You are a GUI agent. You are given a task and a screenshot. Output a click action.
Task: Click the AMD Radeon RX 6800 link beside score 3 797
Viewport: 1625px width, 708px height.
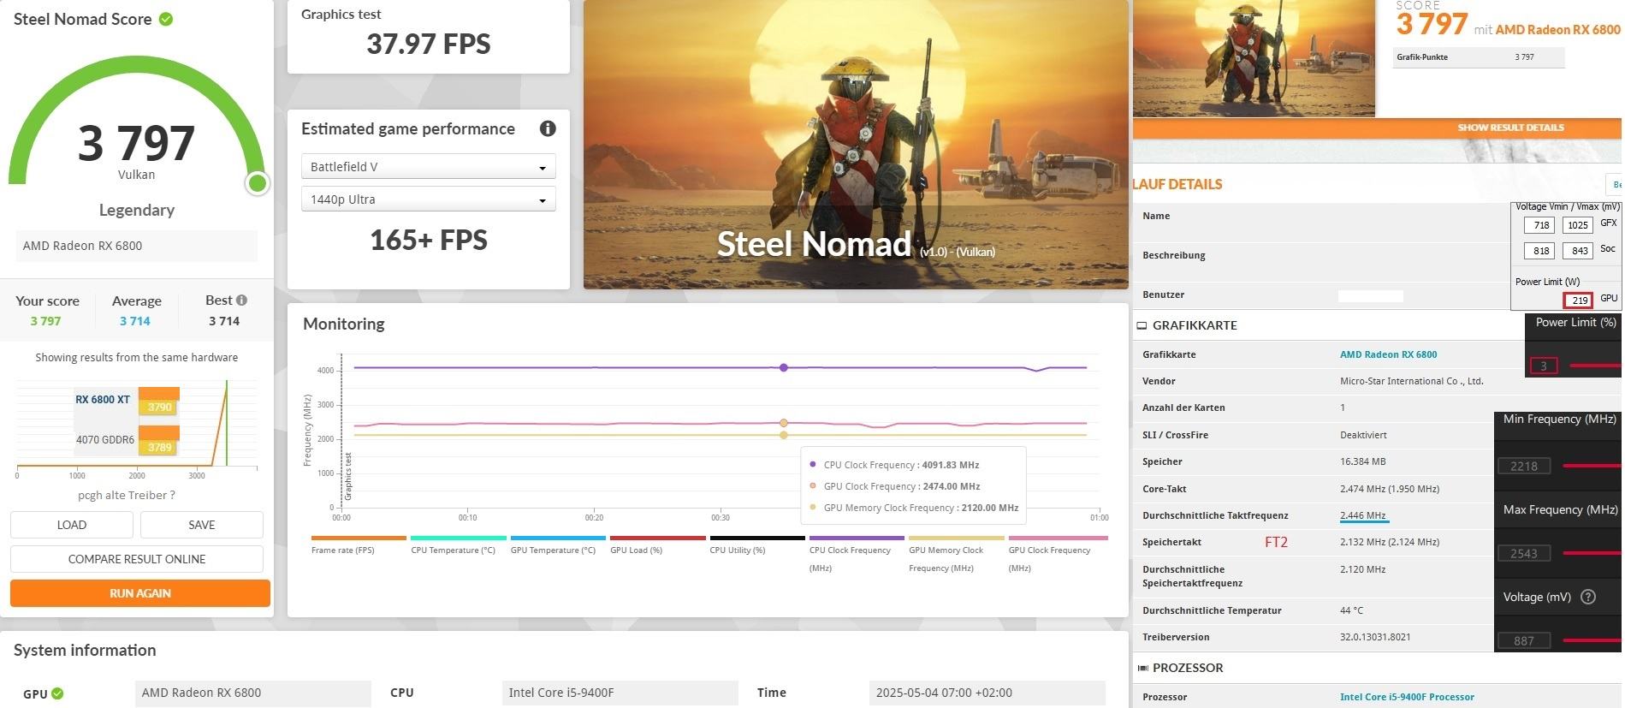pyautogui.click(x=1557, y=29)
